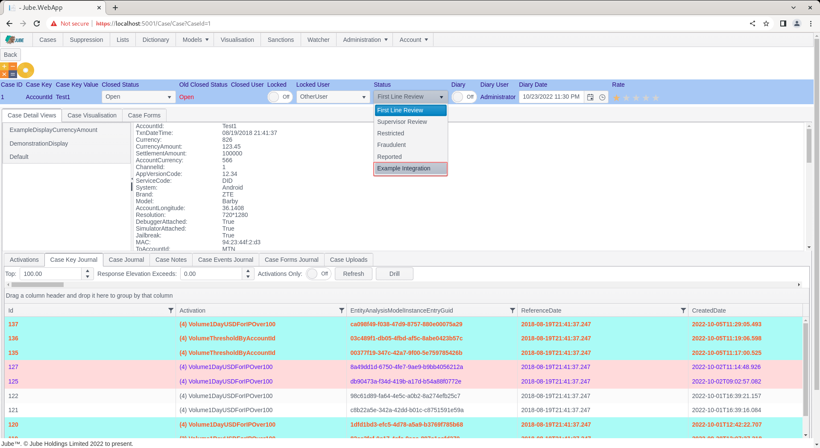Expand the Models menu
820x448 pixels.
point(195,40)
